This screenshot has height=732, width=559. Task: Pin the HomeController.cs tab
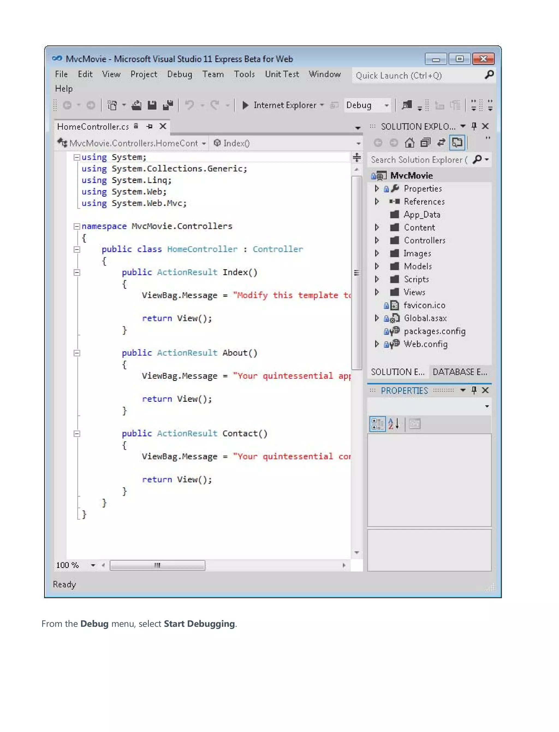[x=150, y=126]
